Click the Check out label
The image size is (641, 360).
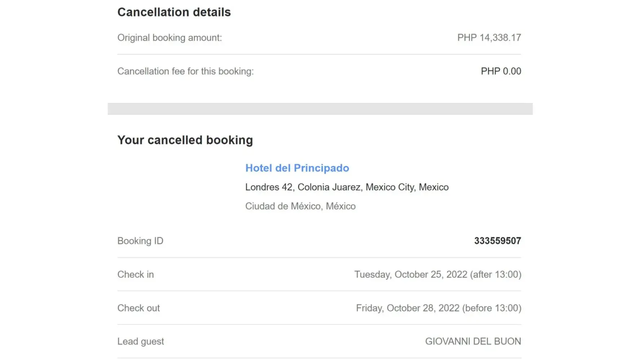click(138, 308)
